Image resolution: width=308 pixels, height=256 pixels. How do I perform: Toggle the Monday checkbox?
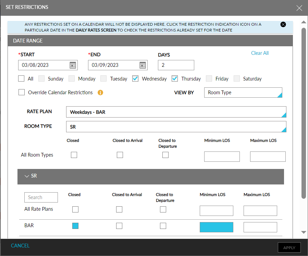[x=72, y=78]
